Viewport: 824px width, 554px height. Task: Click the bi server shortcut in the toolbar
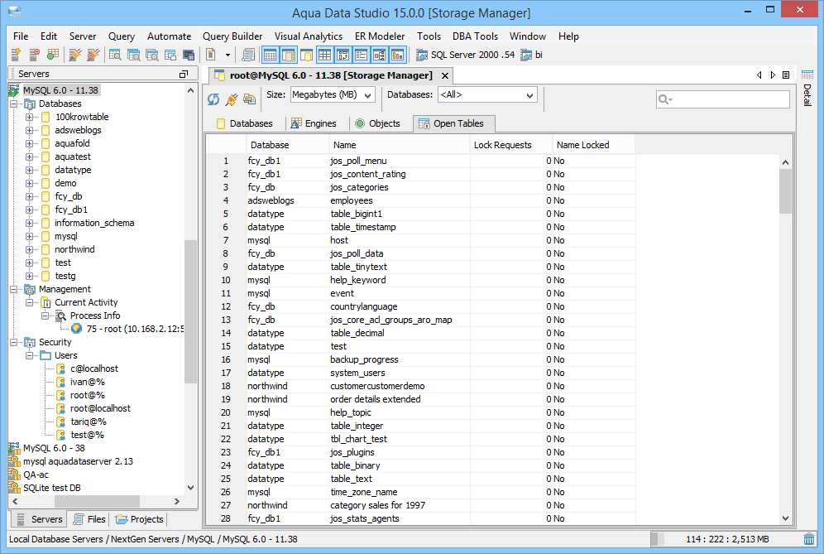click(531, 55)
